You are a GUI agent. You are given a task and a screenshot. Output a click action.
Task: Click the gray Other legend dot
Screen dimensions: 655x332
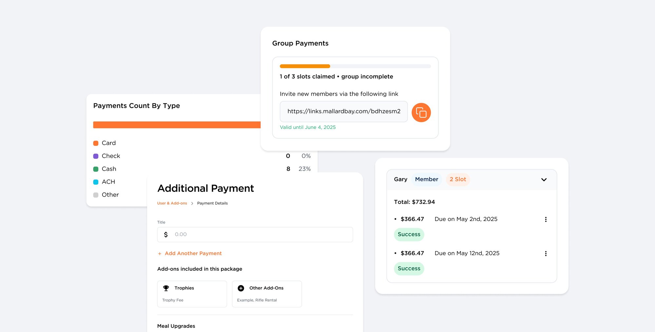pyautogui.click(x=96, y=194)
